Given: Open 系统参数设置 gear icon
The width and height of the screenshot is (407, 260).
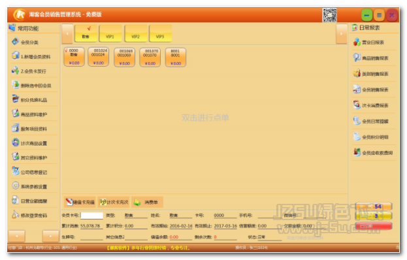Looking at the screenshot, I should pyautogui.click(x=16, y=186).
